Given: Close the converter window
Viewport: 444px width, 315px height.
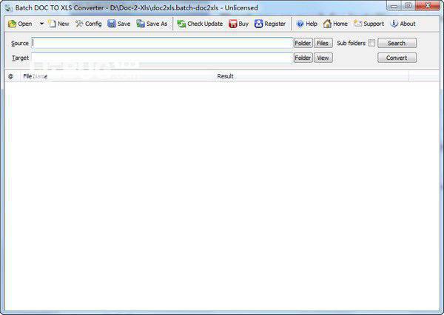Looking at the screenshot, I should pos(428,6).
